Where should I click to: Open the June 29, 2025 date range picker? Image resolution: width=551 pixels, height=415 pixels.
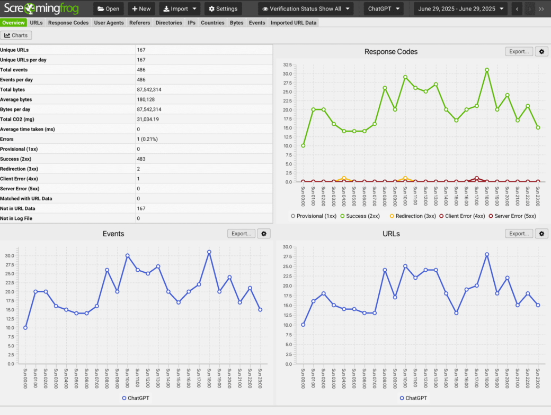[x=460, y=8]
